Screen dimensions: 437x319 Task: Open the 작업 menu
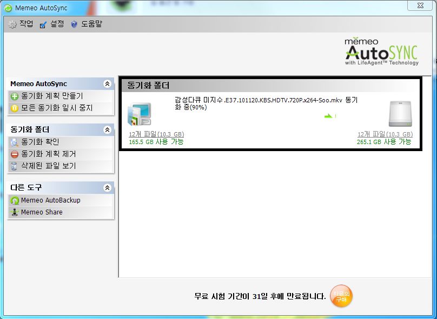coord(26,24)
